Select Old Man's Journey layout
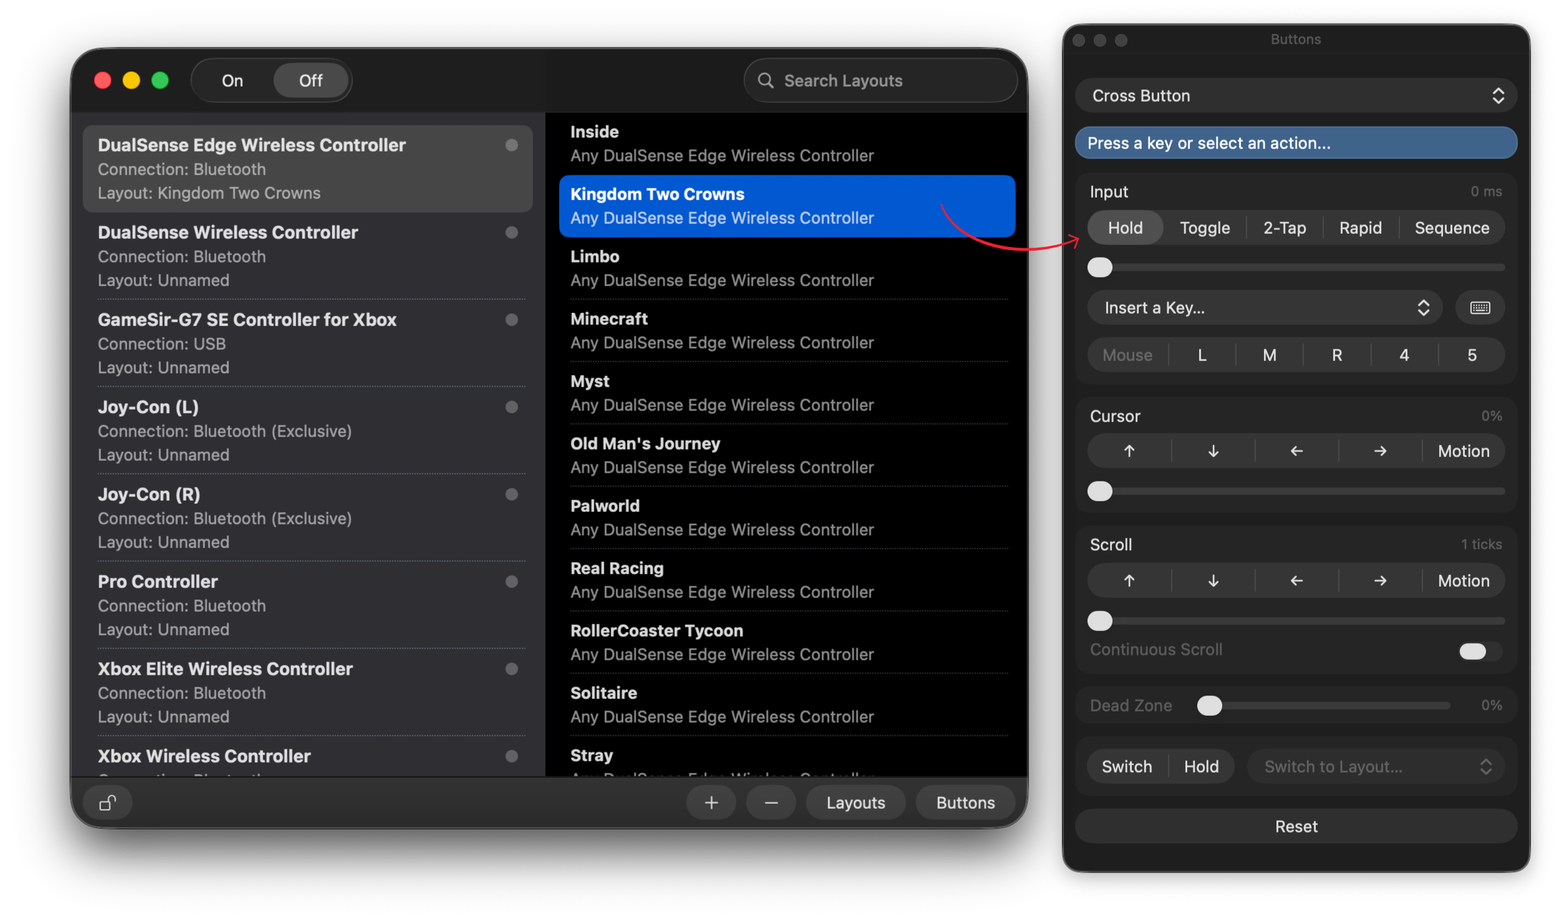Screen dimensions: 1559x921 point(787,456)
